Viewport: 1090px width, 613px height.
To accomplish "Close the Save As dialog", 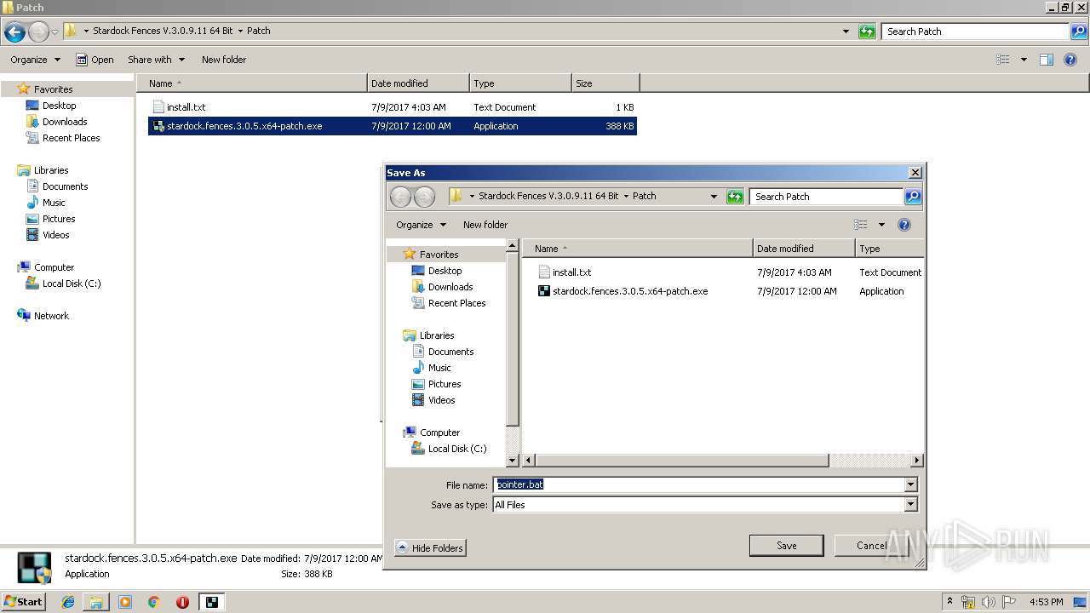I will [x=915, y=172].
